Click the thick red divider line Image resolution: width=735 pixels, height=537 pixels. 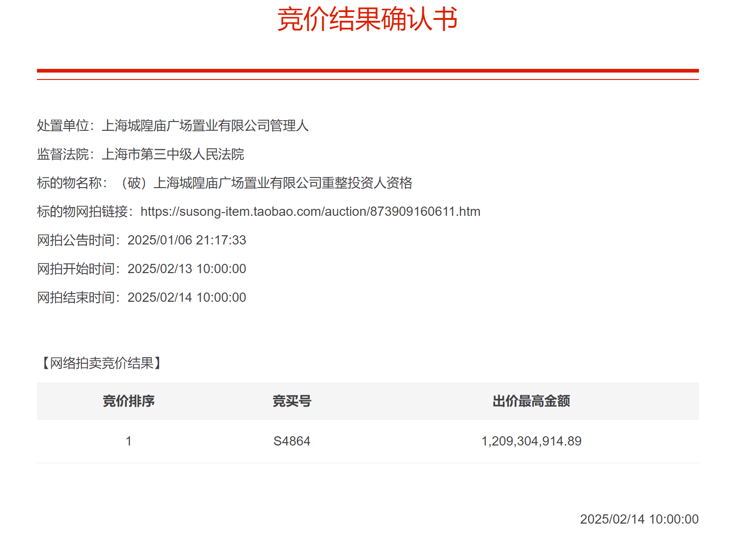tap(367, 71)
